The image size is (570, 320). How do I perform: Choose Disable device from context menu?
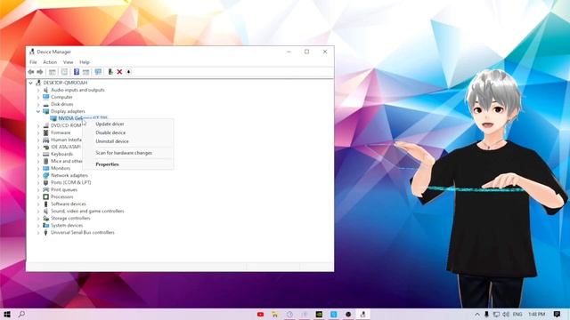point(110,132)
